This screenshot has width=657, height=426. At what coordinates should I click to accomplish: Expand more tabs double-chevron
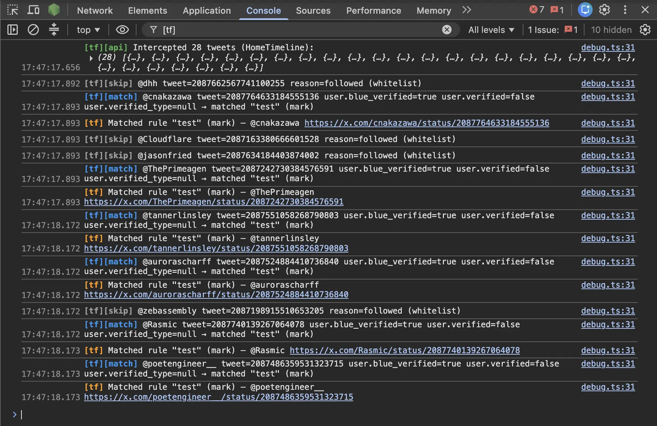pyautogui.click(x=466, y=10)
